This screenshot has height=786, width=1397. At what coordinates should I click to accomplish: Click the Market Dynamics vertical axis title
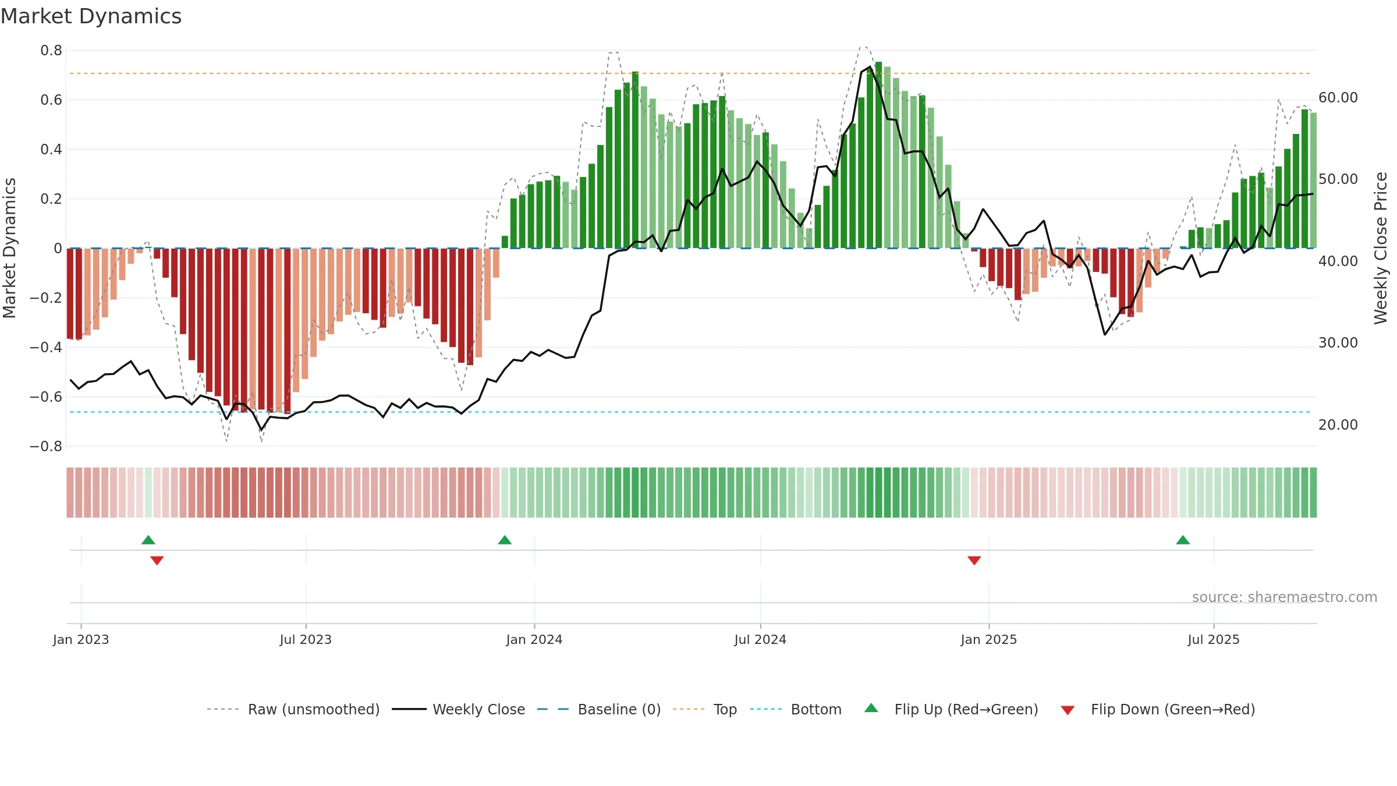coord(9,248)
